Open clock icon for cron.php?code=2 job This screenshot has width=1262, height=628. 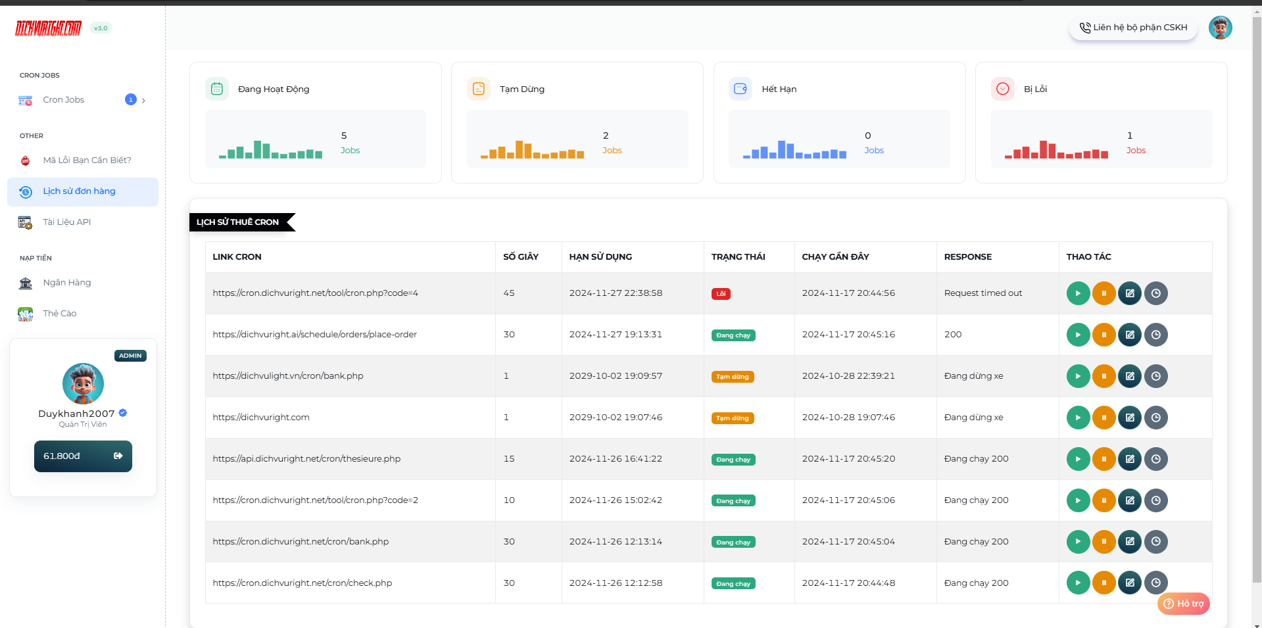point(1155,500)
